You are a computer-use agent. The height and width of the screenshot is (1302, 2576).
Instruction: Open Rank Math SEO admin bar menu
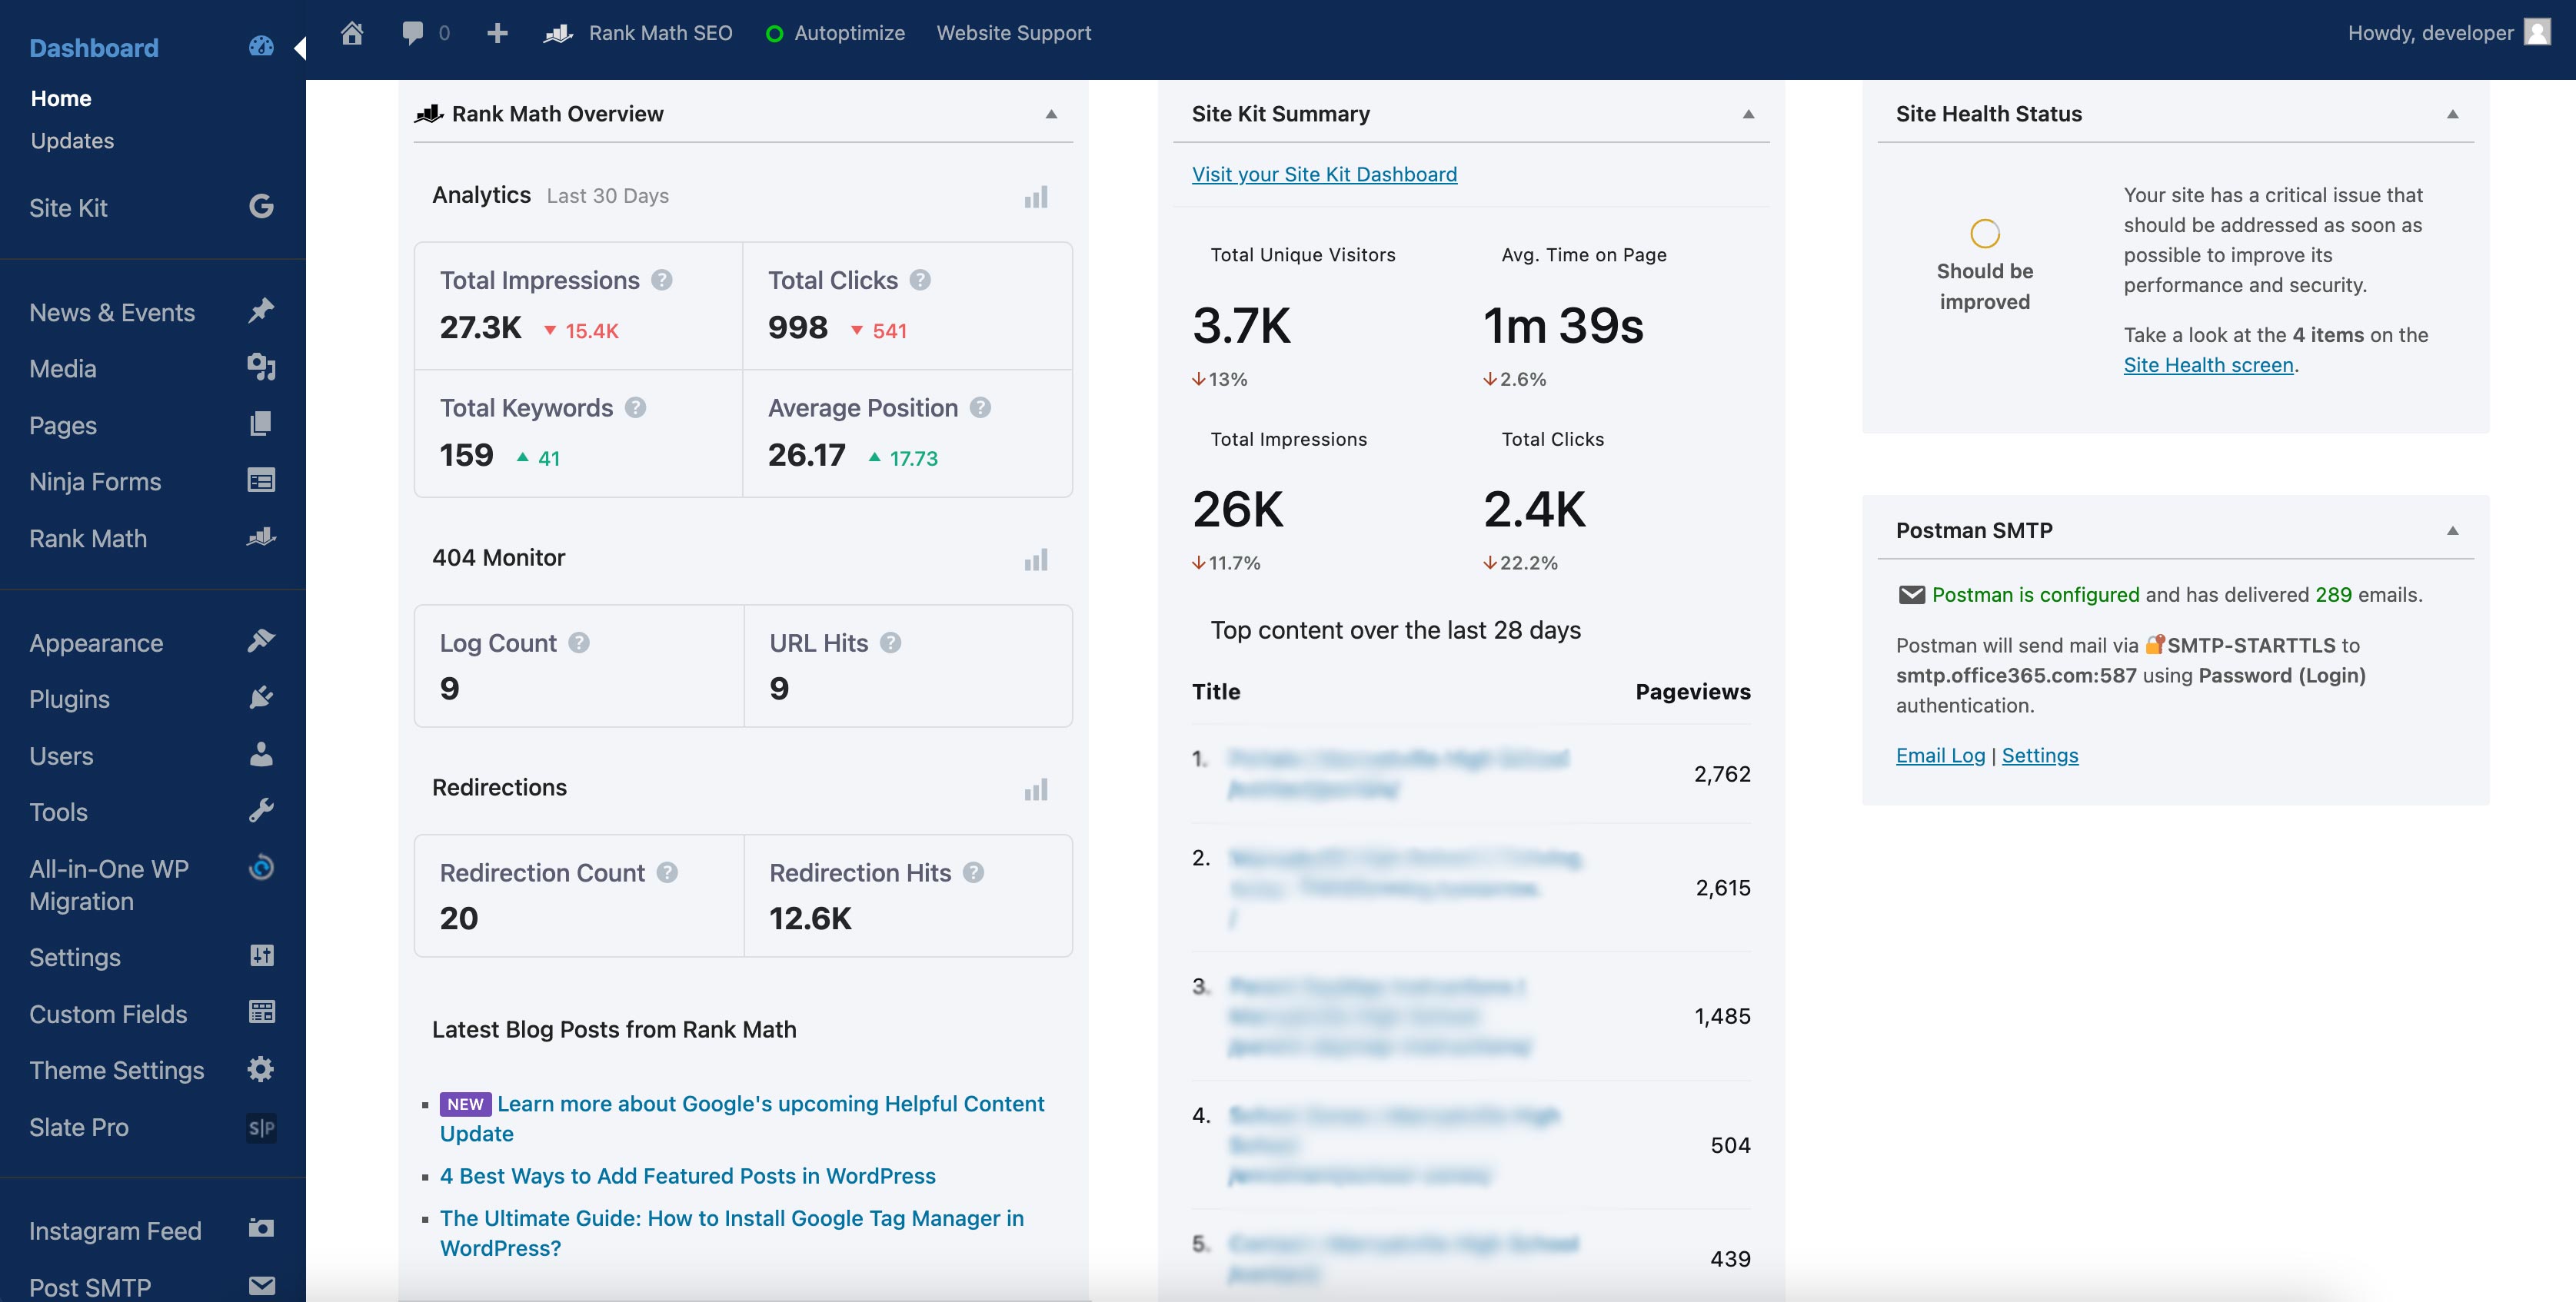(638, 33)
